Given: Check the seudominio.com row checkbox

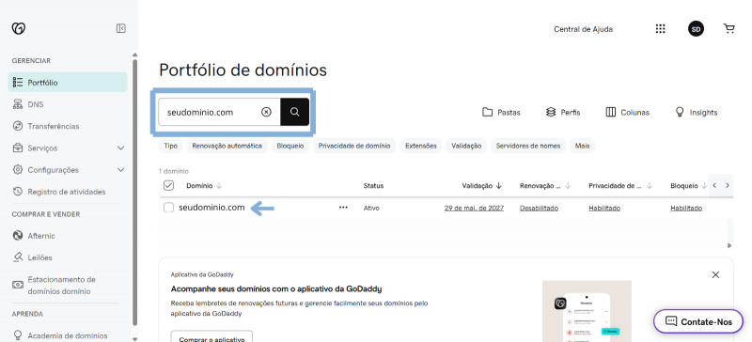Looking at the screenshot, I should [x=169, y=208].
